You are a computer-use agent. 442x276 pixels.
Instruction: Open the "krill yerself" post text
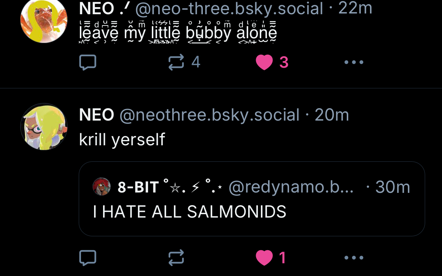(x=122, y=139)
